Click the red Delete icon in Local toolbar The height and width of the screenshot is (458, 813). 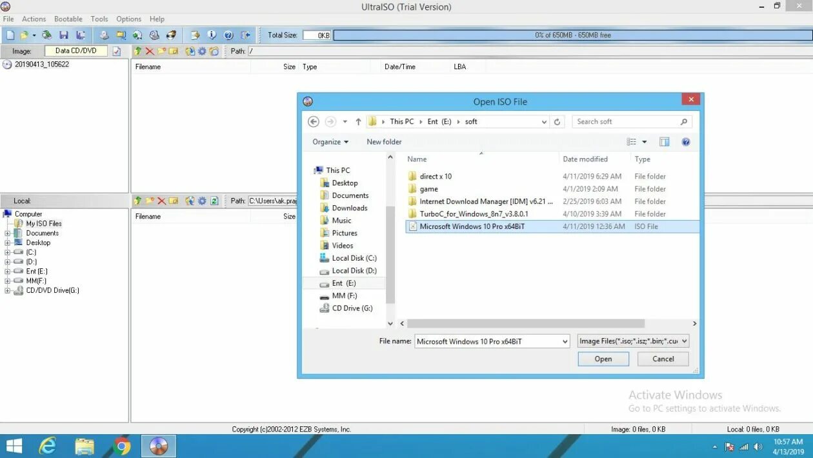(162, 201)
